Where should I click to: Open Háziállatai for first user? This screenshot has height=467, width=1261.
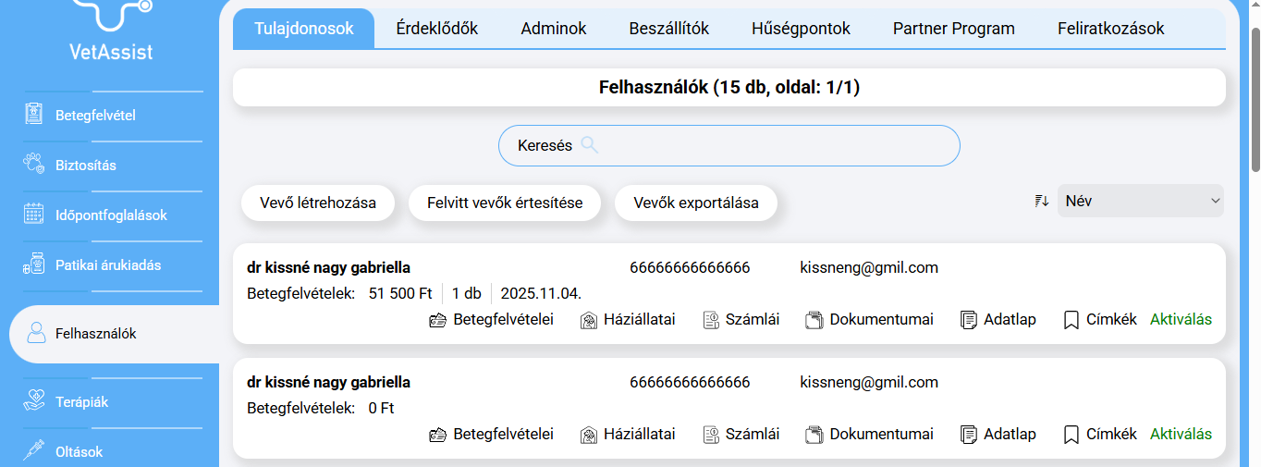tap(628, 319)
